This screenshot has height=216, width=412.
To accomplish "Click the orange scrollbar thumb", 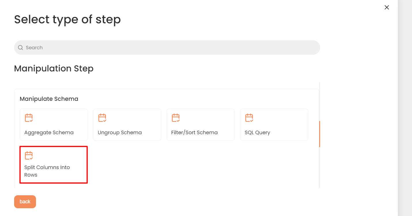I will click(x=320, y=134).
